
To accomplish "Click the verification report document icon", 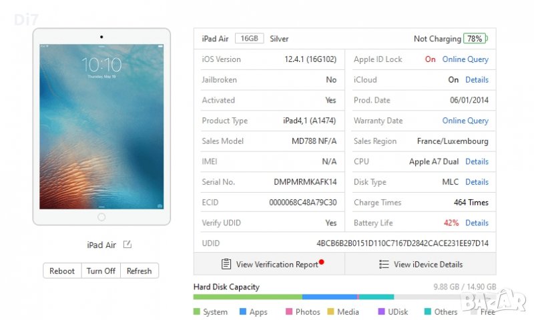I will 227,264.
